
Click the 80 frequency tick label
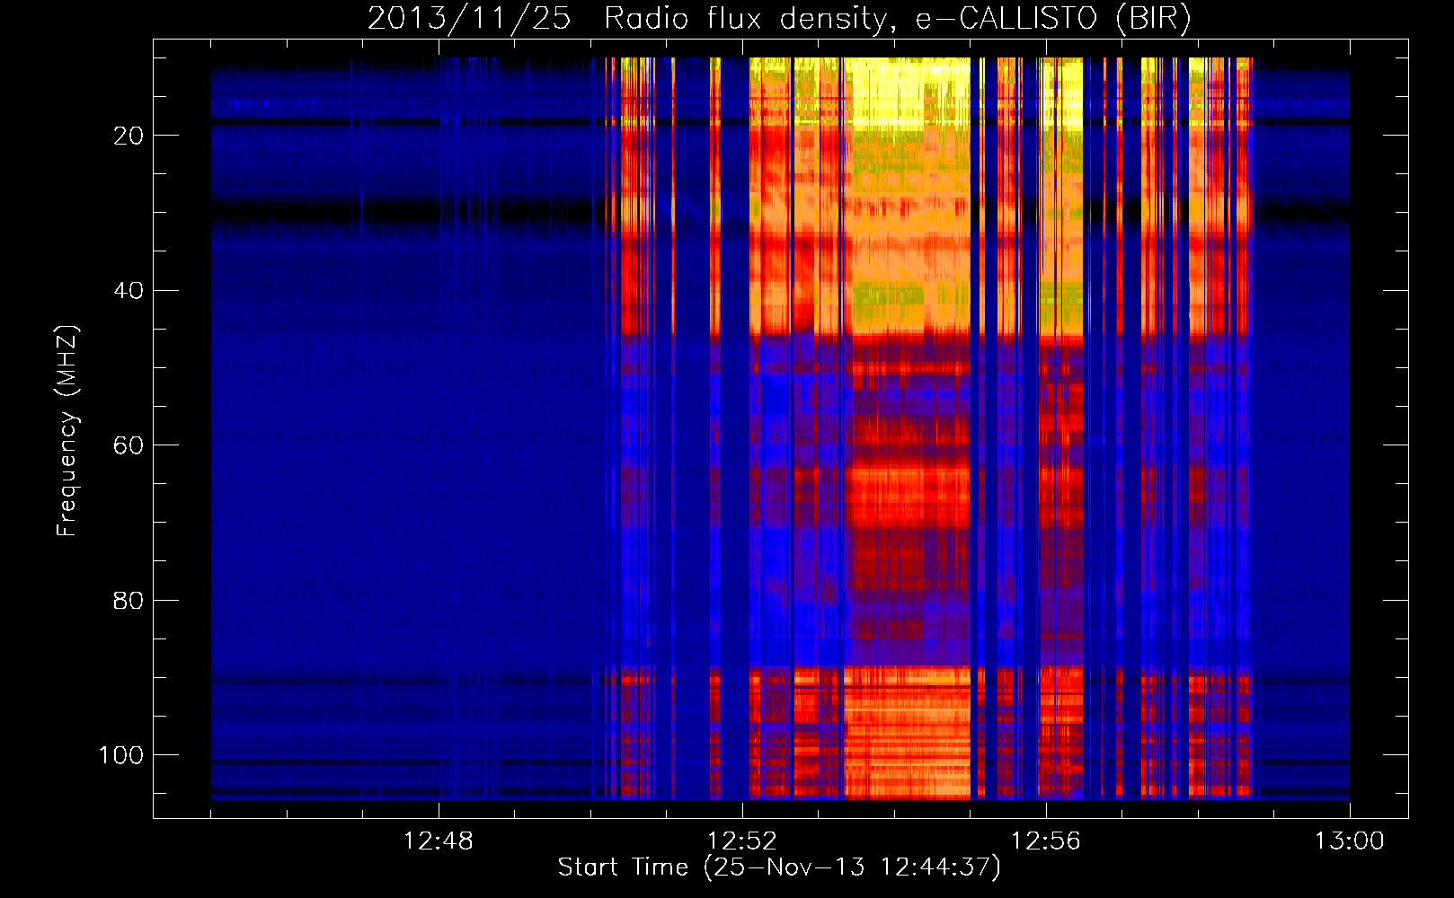point(129,601)
